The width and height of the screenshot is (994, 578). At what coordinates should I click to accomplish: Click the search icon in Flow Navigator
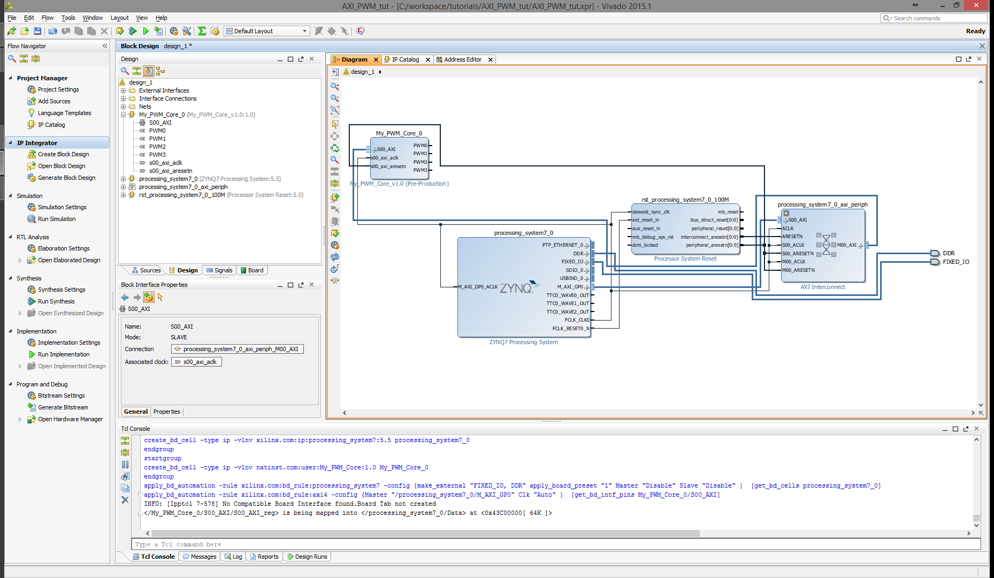coord(12,58)
